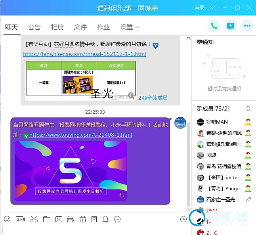Open the gift box icon
Screen dimensions: 256x235
tap(82, 219)
